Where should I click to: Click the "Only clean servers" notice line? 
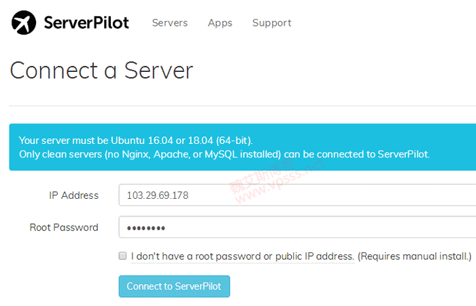(x=224, y=154)
